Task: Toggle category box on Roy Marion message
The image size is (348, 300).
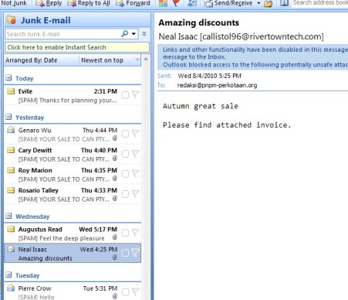Action: (125, 174)
